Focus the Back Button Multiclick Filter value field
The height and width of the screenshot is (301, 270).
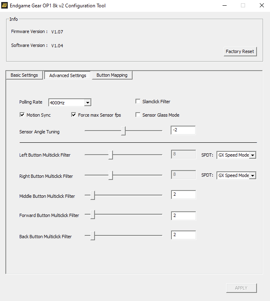[x=184, y=235]
